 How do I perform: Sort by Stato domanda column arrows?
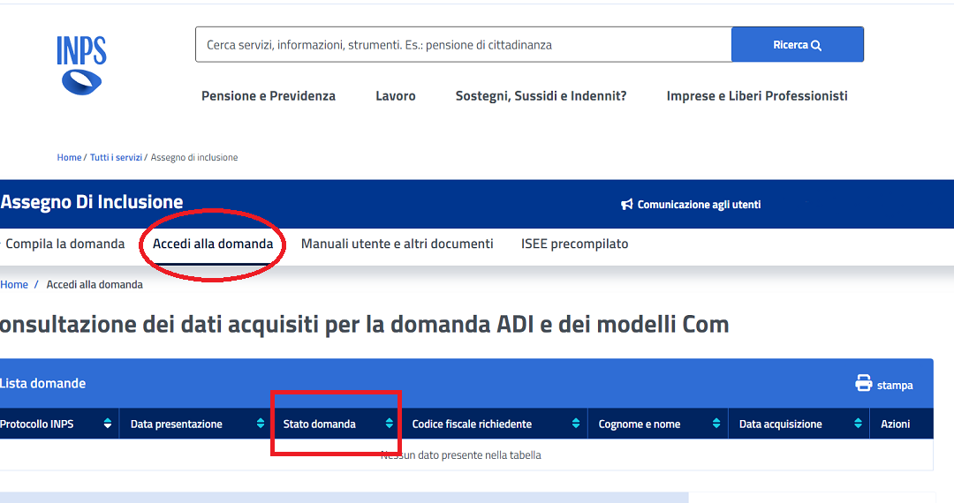click(x=390, y=424)
